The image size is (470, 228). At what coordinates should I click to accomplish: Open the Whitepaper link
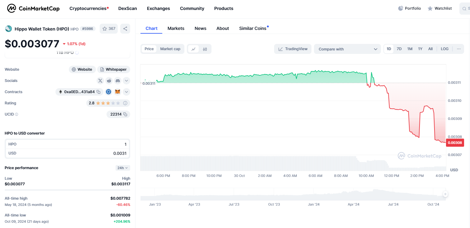coord(114,69)
